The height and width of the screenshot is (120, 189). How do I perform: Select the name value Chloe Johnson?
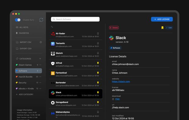(120, 73)
